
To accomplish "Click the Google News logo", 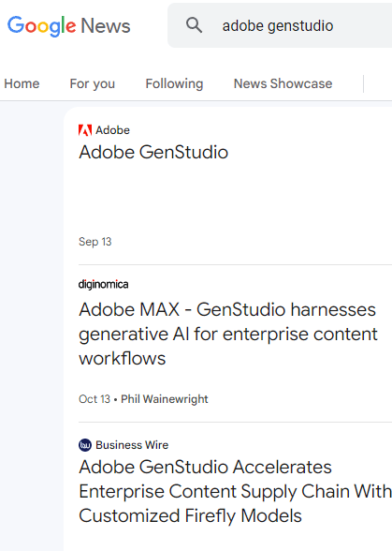I will 69,26.
